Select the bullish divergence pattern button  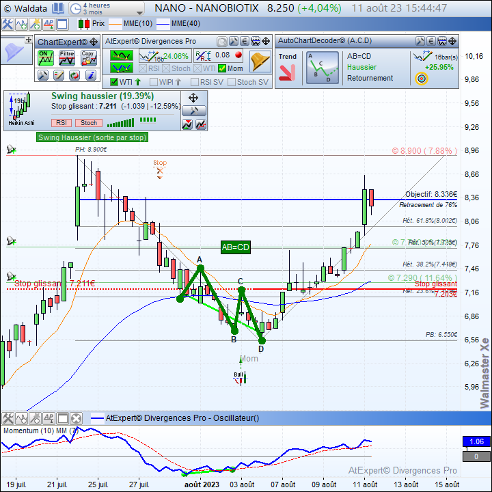pos(122,68)
